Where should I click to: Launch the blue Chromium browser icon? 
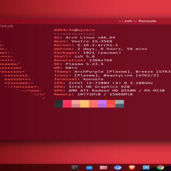118,168
